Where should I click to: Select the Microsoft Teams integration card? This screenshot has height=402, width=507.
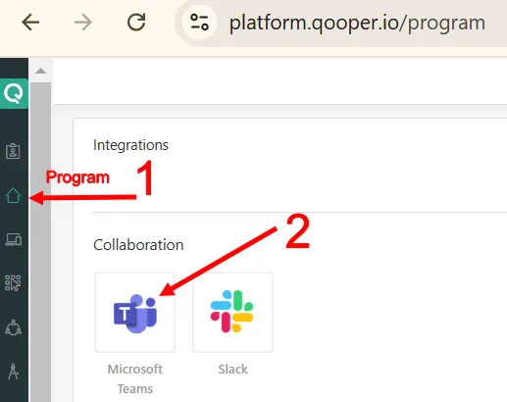point(134,313)
